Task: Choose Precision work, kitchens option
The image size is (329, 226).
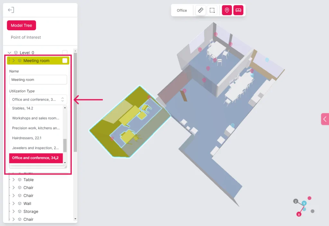Action: 36,128
